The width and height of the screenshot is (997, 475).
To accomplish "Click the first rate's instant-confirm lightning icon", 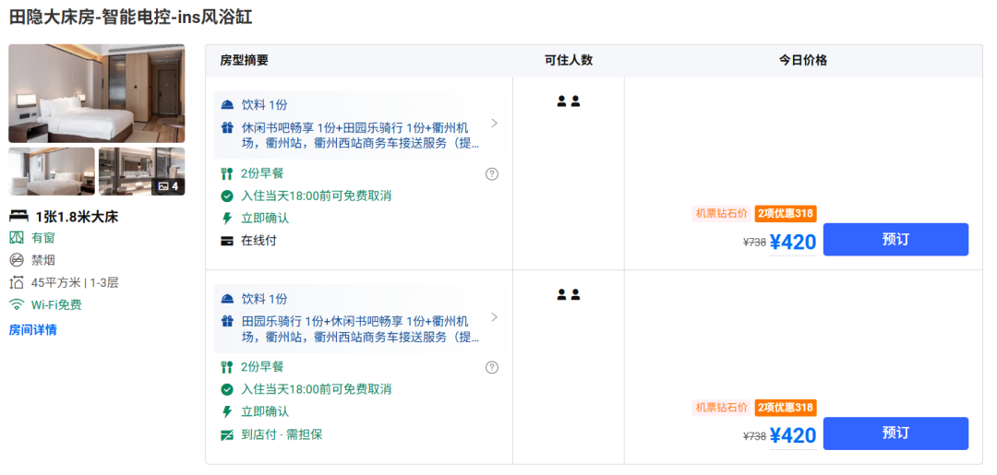I will click(x=227, y=219).
